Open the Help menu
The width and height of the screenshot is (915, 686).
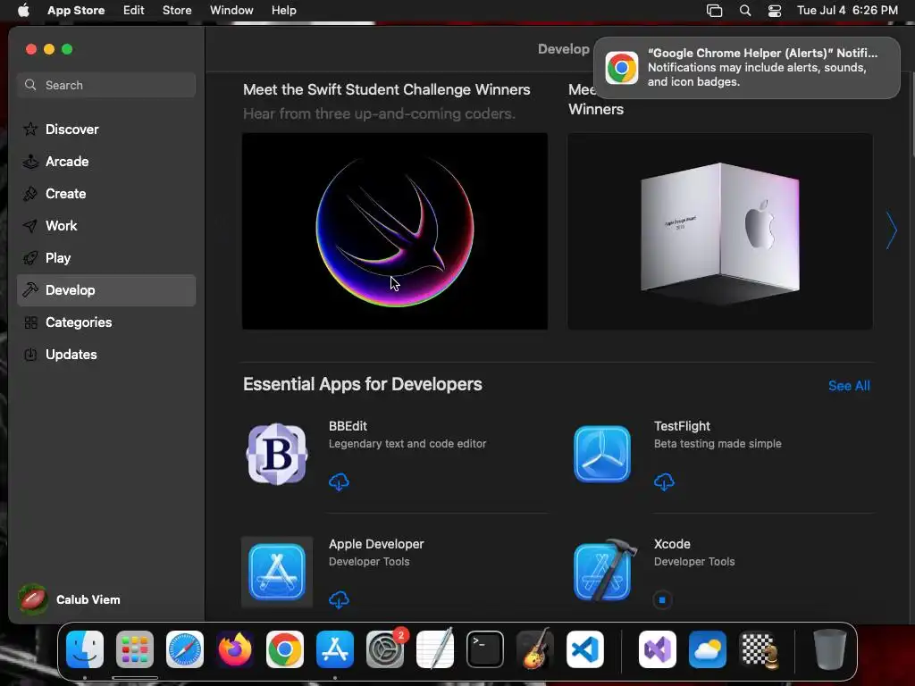click(x=283, y=11)
